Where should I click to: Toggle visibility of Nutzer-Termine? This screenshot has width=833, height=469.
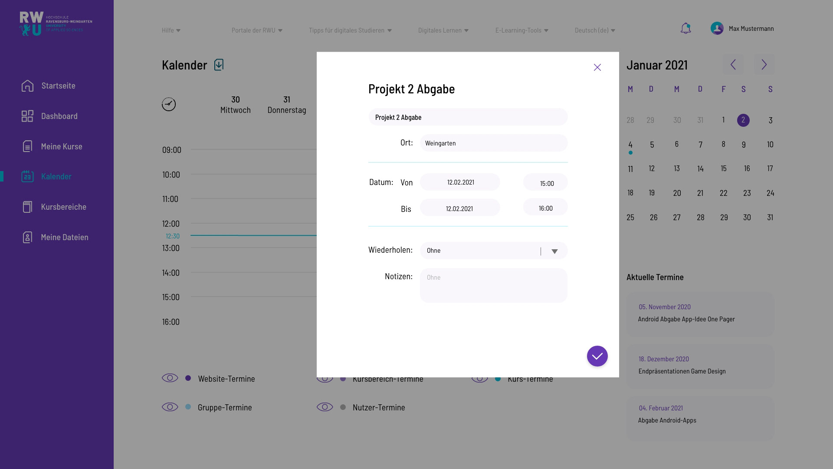coord(325,407)
